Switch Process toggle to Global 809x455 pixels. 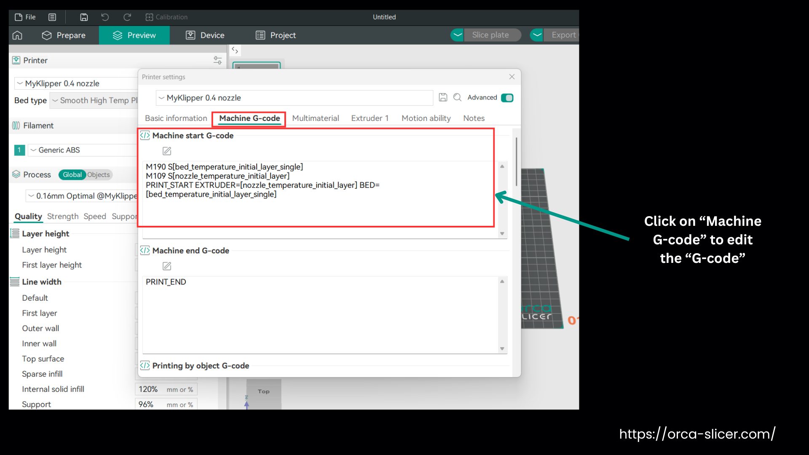(72, 175)
